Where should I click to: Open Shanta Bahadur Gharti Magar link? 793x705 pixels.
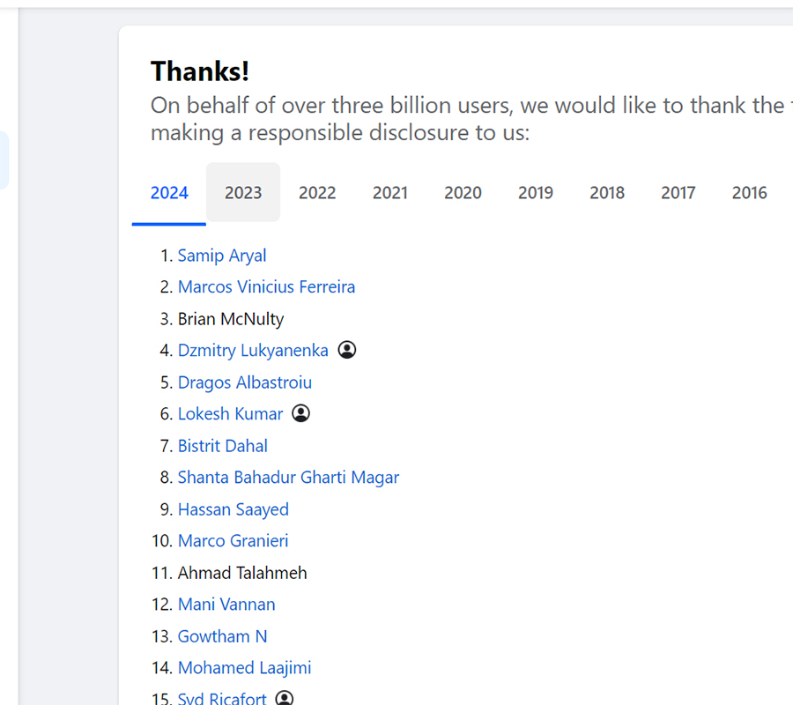[x=288, y=477]
